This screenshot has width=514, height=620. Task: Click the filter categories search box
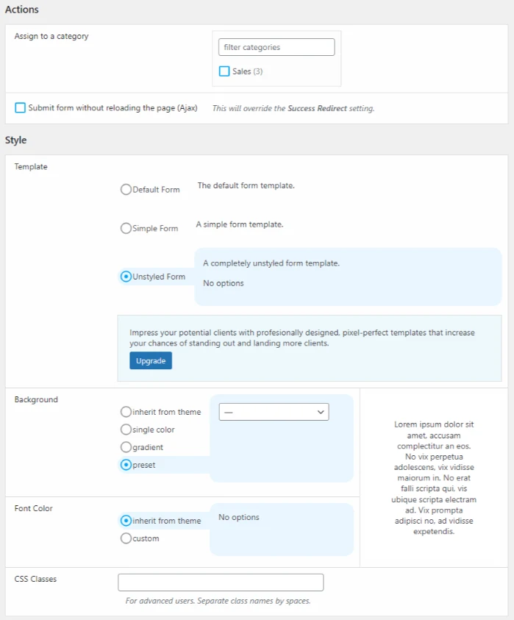(276, 47)
